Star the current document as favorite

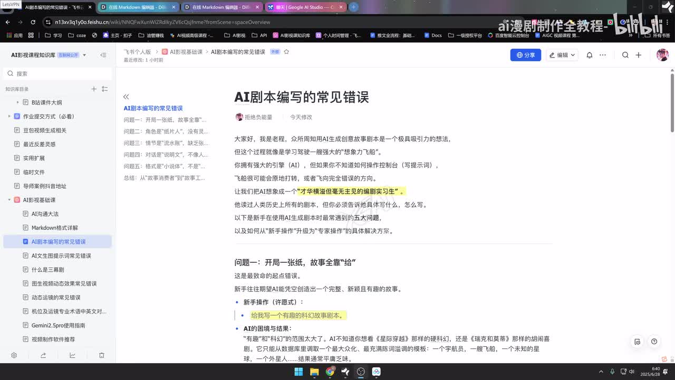286,52
